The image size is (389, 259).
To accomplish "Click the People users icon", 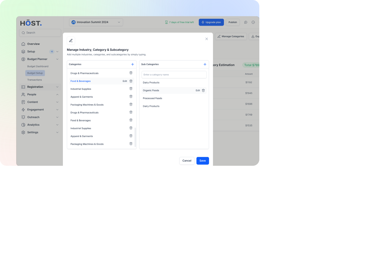I will (x=23, y=95).
